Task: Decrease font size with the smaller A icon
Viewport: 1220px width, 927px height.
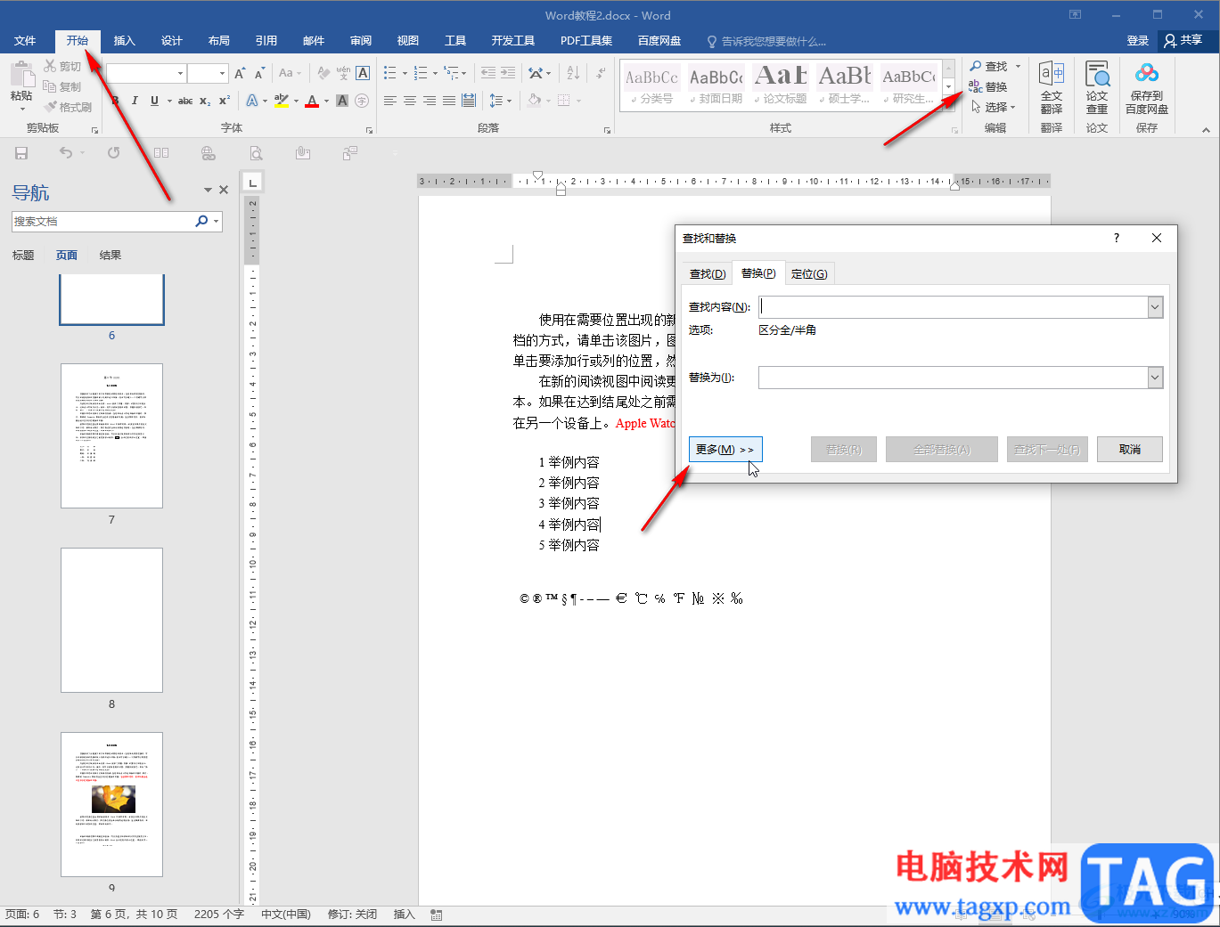Action: [259, 73]
